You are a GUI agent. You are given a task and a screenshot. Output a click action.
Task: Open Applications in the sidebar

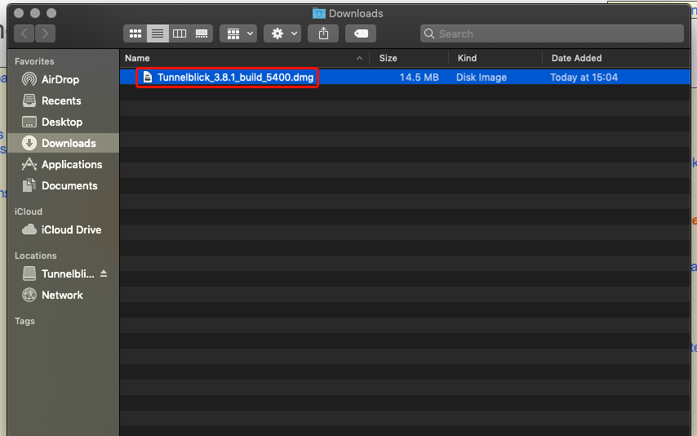pos(72,164)
